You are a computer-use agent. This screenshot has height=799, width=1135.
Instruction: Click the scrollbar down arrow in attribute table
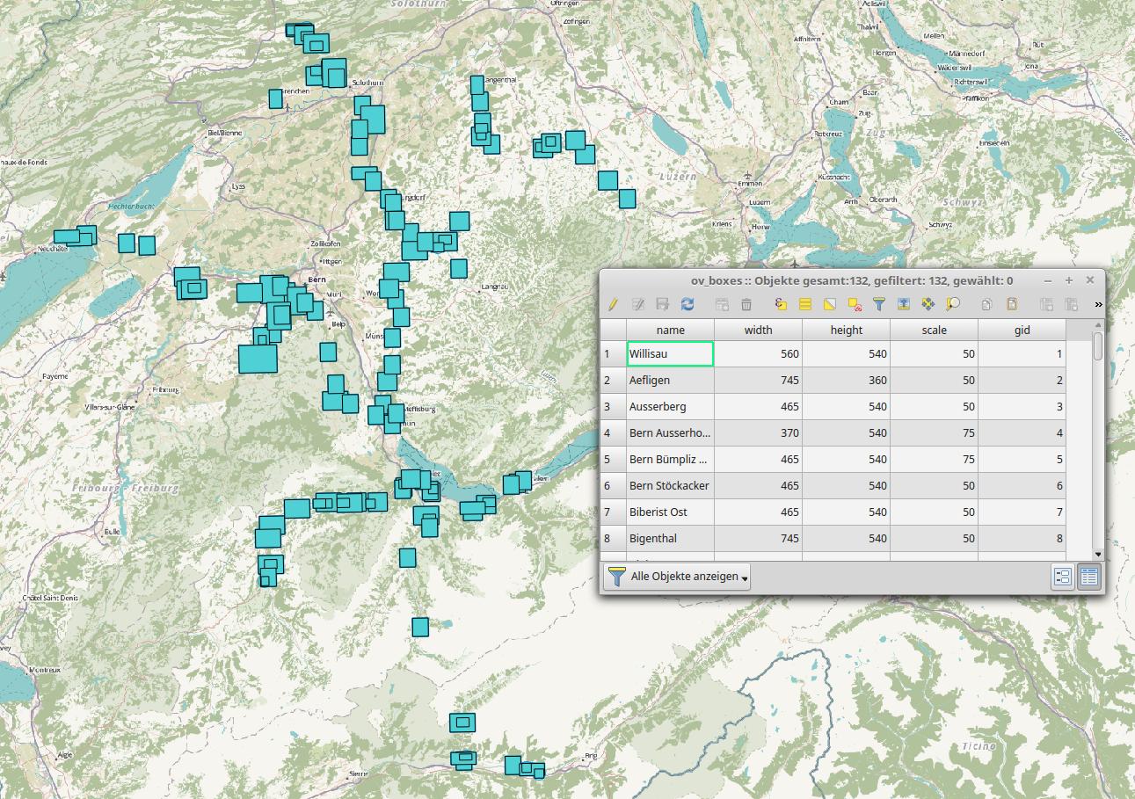coord(1097,554)
